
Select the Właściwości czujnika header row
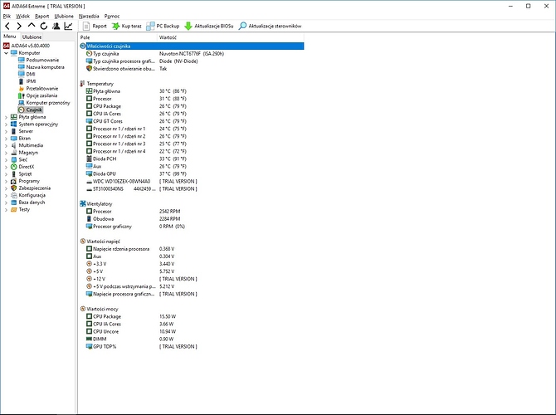[x=192, y=46]
